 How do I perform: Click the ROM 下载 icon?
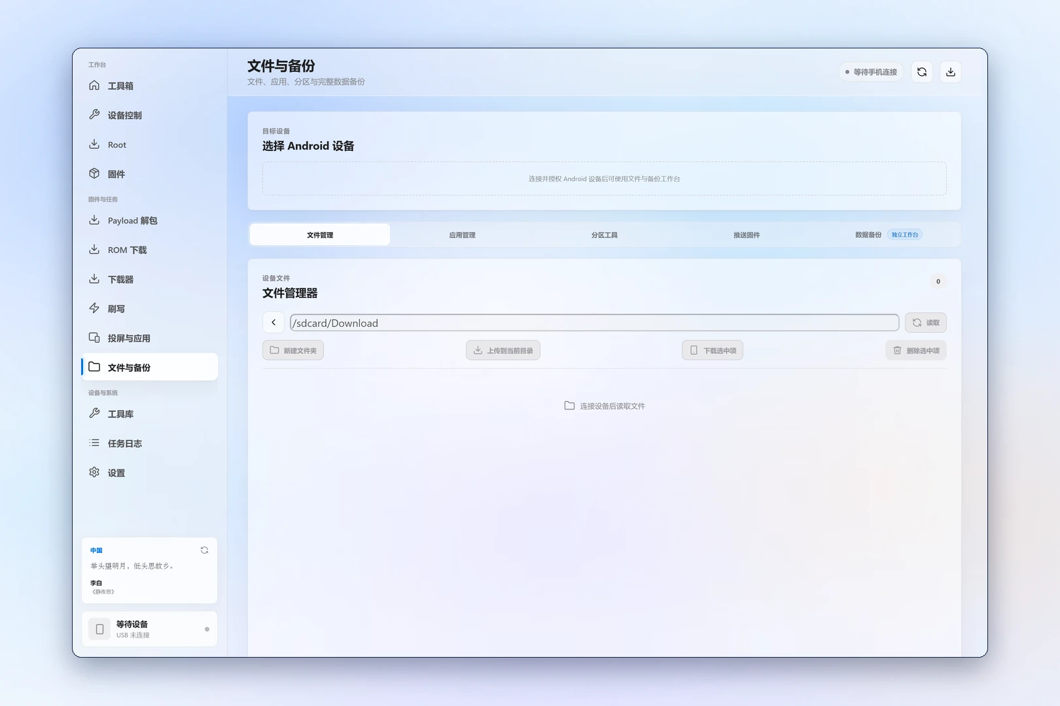(x=94, y=250)
